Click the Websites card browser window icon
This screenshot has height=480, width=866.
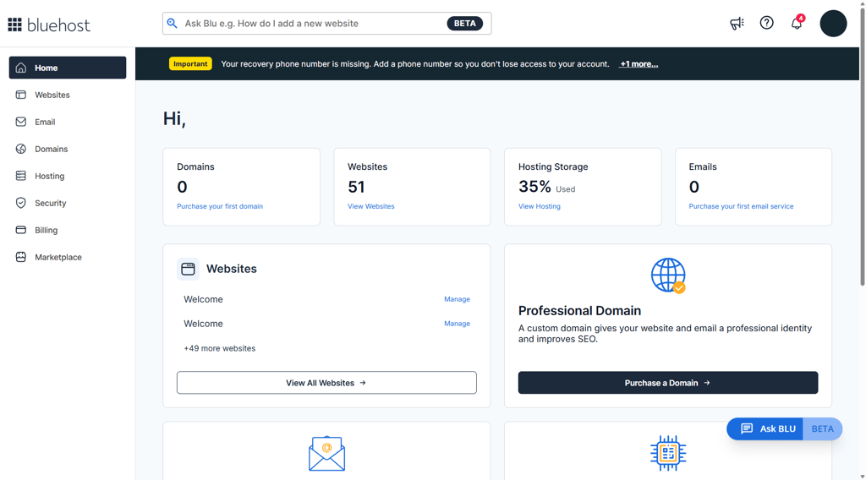pyautogui.click(x=188, y=269)
